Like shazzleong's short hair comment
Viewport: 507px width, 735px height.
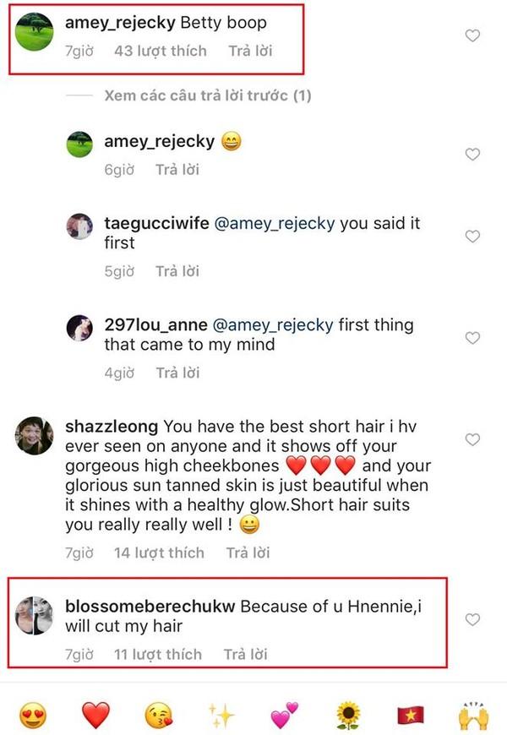pos(473,439)
